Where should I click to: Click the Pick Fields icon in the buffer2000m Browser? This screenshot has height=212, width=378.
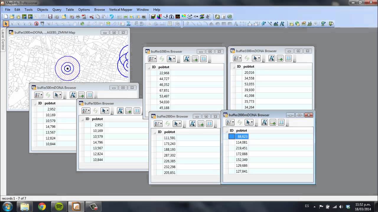(209, 124)
